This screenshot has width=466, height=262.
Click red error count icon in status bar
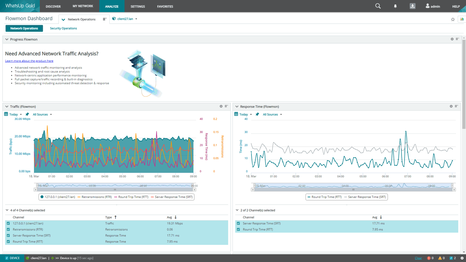coord(429,258)
